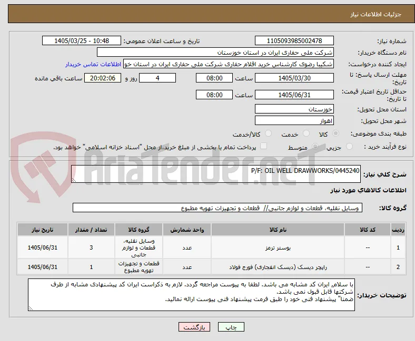Click the delivery city field اهواز
Viewport: 415px width, 341px height.
click(x=294, y=121)
